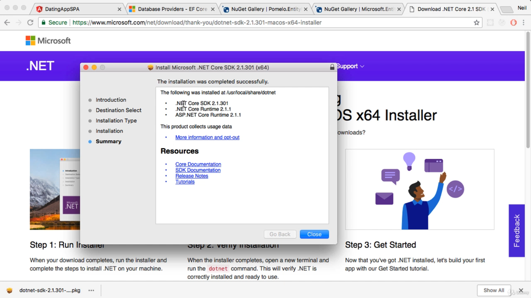Click the Step 3 Get Started illustration

click(x=419, y=189)
